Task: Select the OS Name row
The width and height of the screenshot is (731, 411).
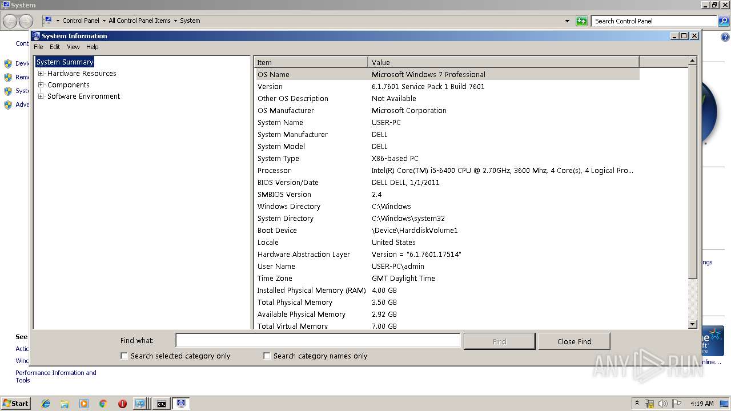Action: [x=447, y=74]
